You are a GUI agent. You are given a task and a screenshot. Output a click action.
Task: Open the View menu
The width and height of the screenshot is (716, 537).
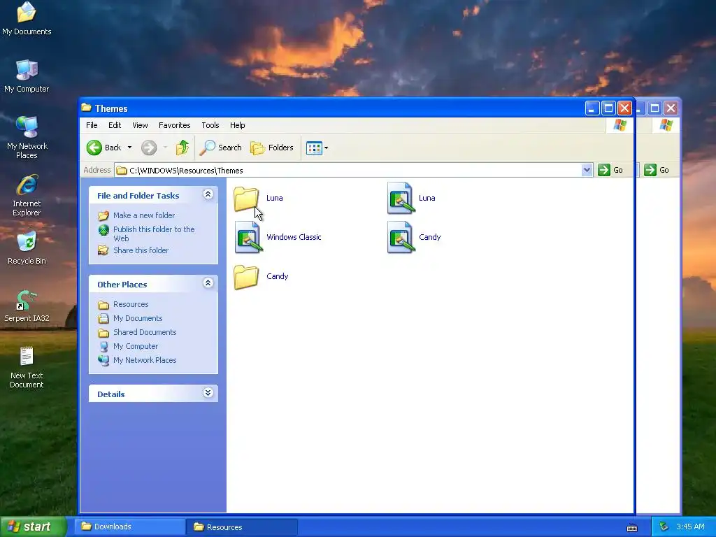click(x=140, y=125)
